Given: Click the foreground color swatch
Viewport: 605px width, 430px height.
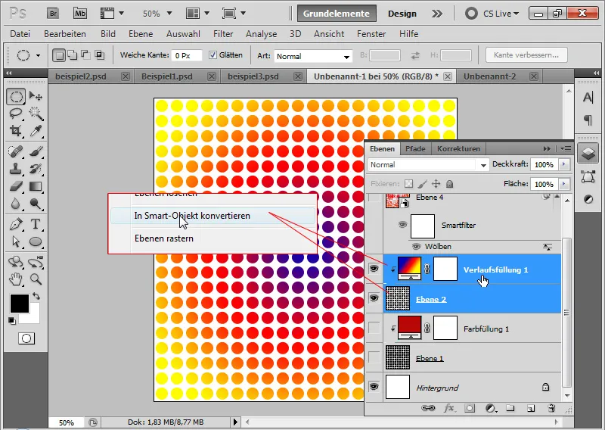Looking at the screenshot, I should pos(20,304).
